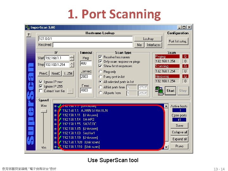Toggle Resolve hostnames checkbox
The width and height of the screenshot is (228, 171).
tap(100, 57)
